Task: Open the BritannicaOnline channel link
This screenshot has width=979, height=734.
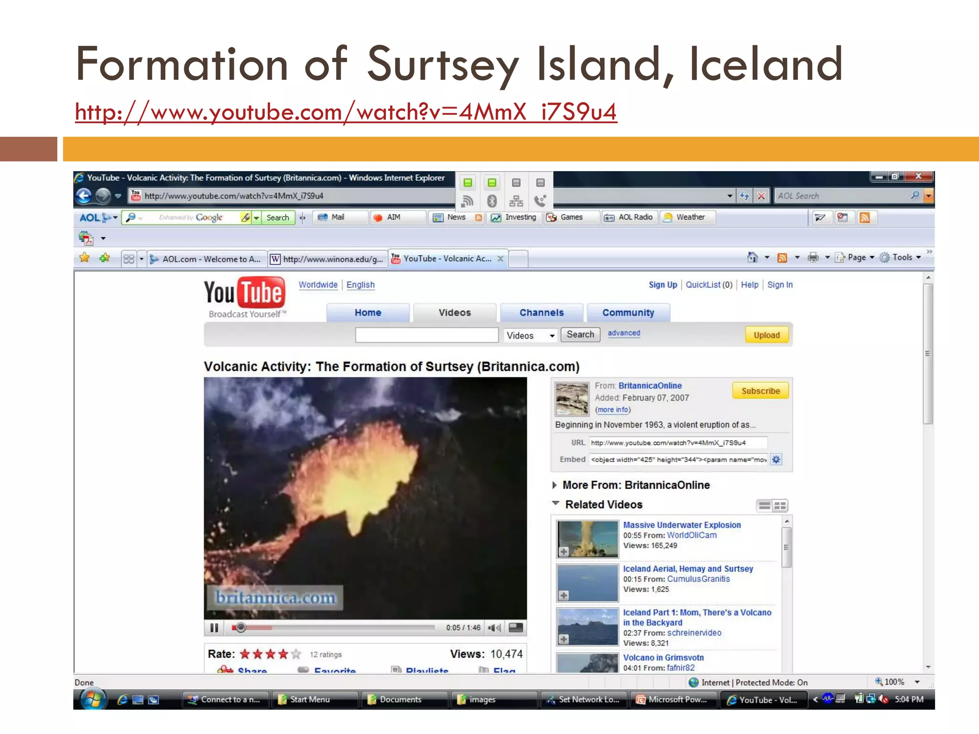Action: tap(650, 386)
